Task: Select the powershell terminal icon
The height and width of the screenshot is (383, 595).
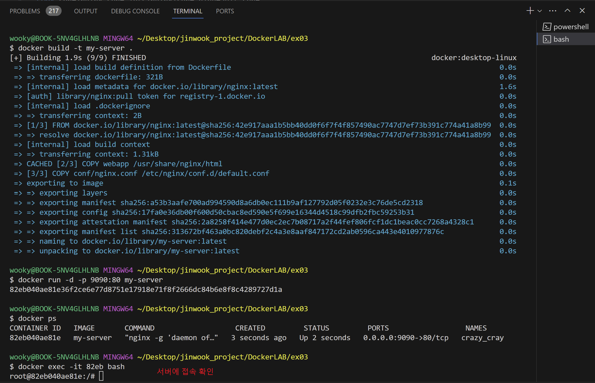Action: pos(547,27)
